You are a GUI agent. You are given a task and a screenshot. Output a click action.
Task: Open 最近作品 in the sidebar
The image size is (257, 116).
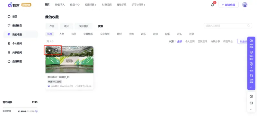[21, 26]
